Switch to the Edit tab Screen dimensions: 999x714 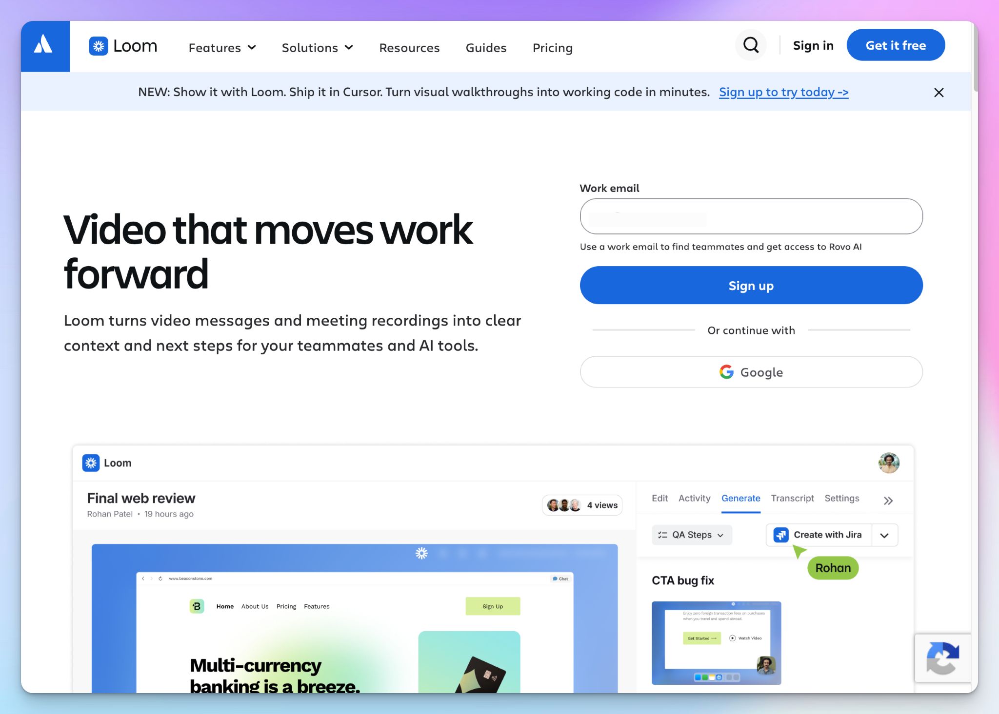[659, 498]
